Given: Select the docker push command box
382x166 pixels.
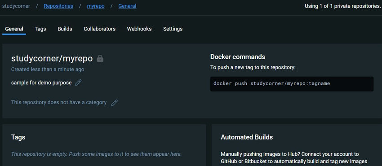Looking at the screenshot, I should (x=292, y=84).
